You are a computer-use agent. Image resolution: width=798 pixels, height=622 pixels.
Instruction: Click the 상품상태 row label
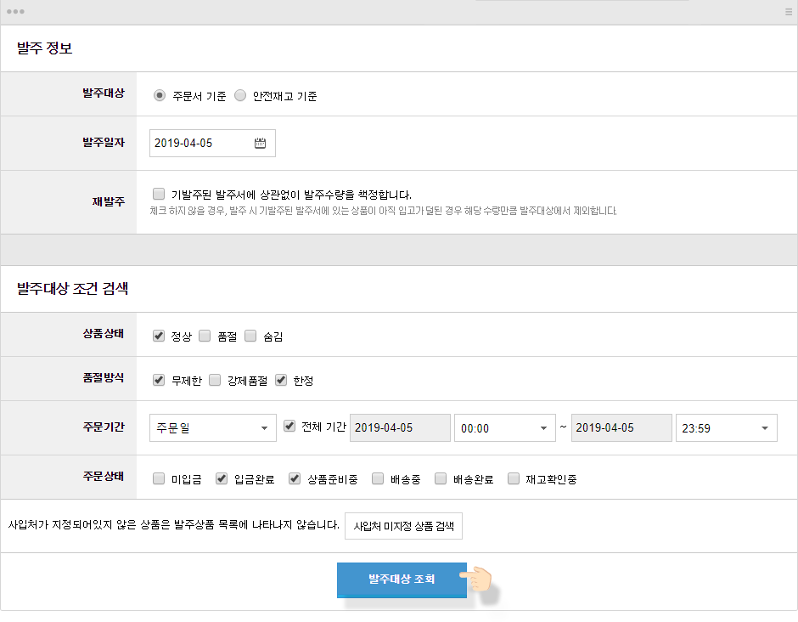104,334
